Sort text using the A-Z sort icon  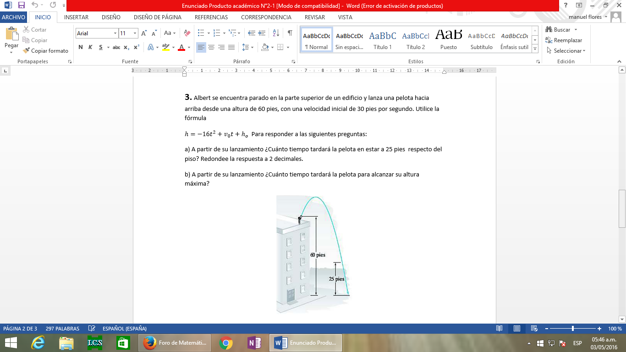click(x=276, y=33)
